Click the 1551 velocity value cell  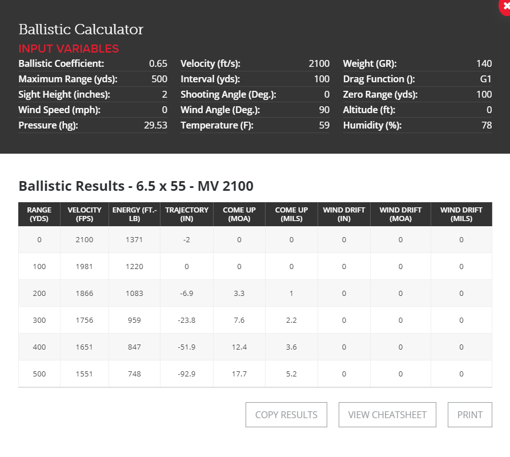[x=85, y=374]
